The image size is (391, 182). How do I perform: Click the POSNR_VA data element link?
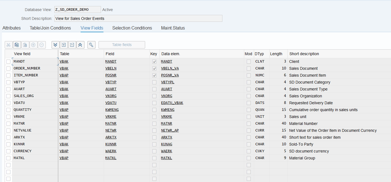pyautogui.click(x=170, y=75)
